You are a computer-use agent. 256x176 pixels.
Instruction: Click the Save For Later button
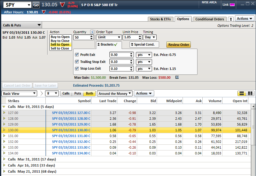coord(45,85)
